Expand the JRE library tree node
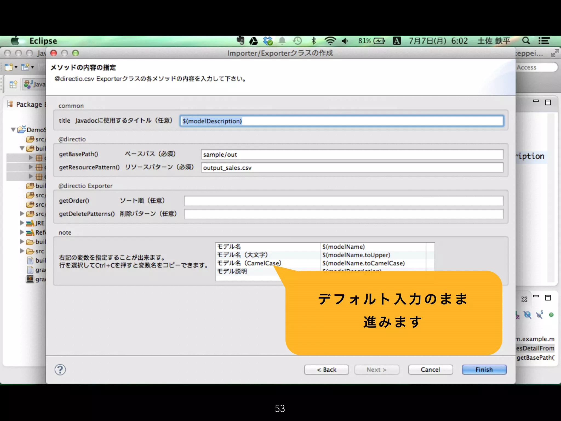The height and width of the screenshot is (421, 561). tap(22, 223)
